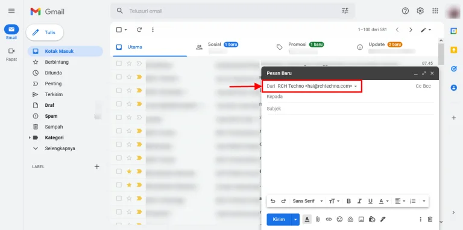Tick the checkbox of the 07.45 email
The image size is (463, 230).
119,64
